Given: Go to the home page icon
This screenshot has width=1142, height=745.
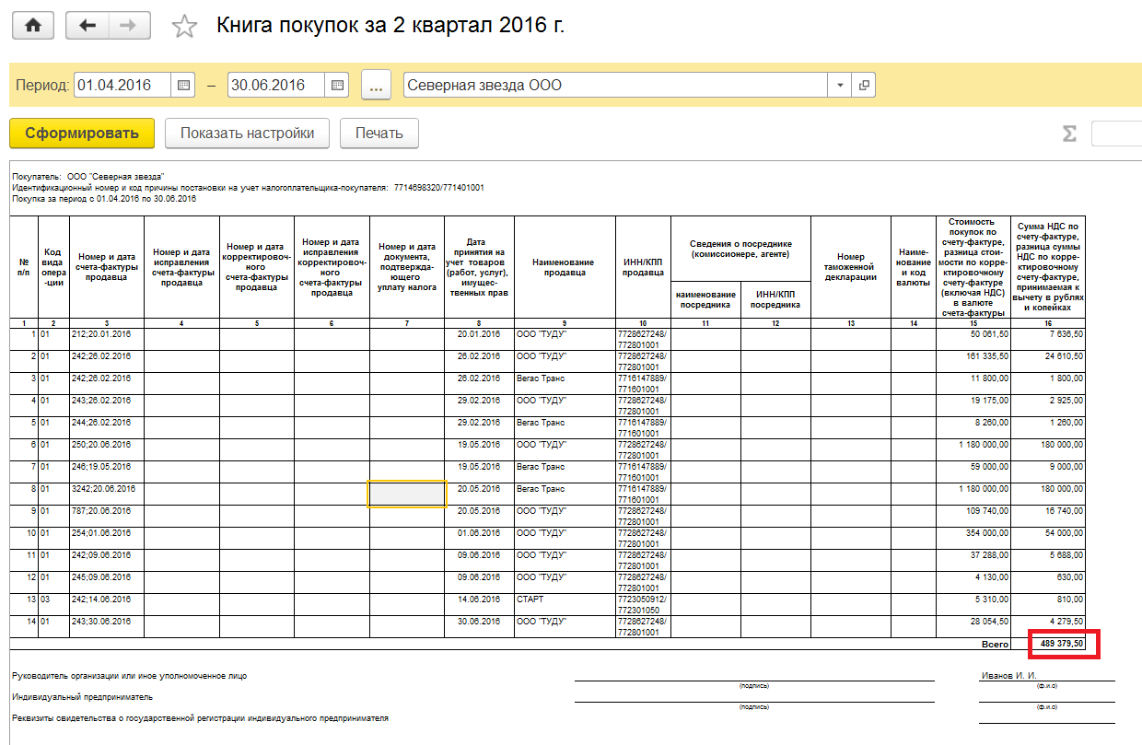Looking at the screenshot, I should click(33, 26).
